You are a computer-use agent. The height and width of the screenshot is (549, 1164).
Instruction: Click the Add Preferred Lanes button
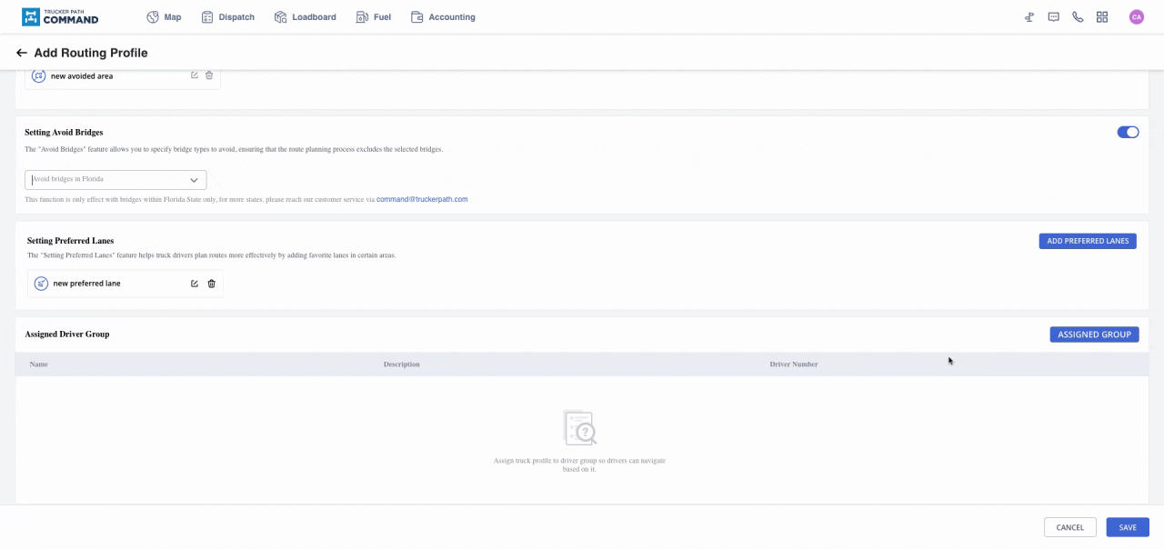tap(1088, 241)
